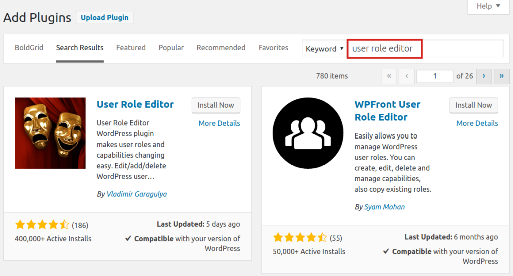View More Details for User Role Editor
The width and height of the screenshot is (513, 276).
[219, 123]
